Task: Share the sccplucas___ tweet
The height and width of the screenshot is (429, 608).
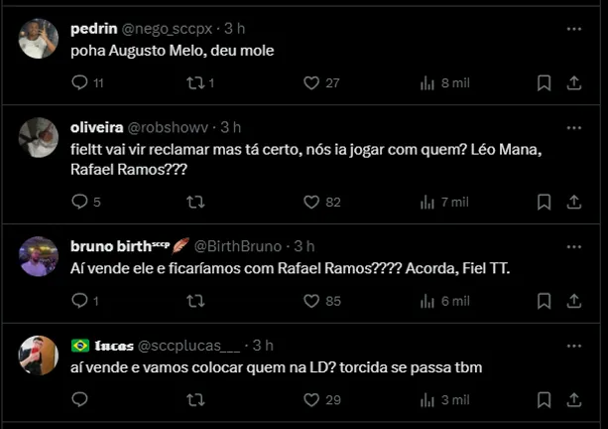Action: [572, 399]
